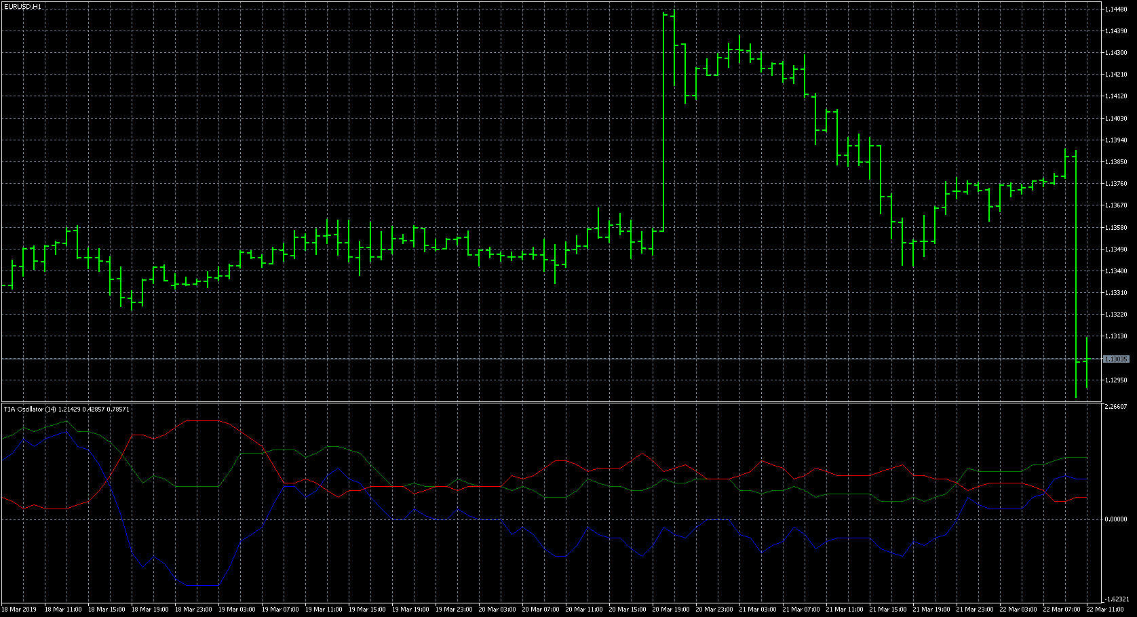Click the EURUSD,H1 chart title label
The width and height of the screenshot is (1137, 617).
tap(22, 6)
